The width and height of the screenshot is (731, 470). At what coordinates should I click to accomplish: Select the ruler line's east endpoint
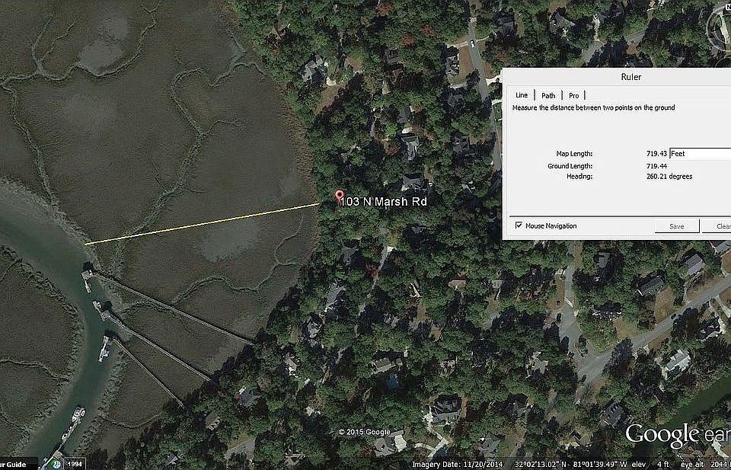[321, 203]
